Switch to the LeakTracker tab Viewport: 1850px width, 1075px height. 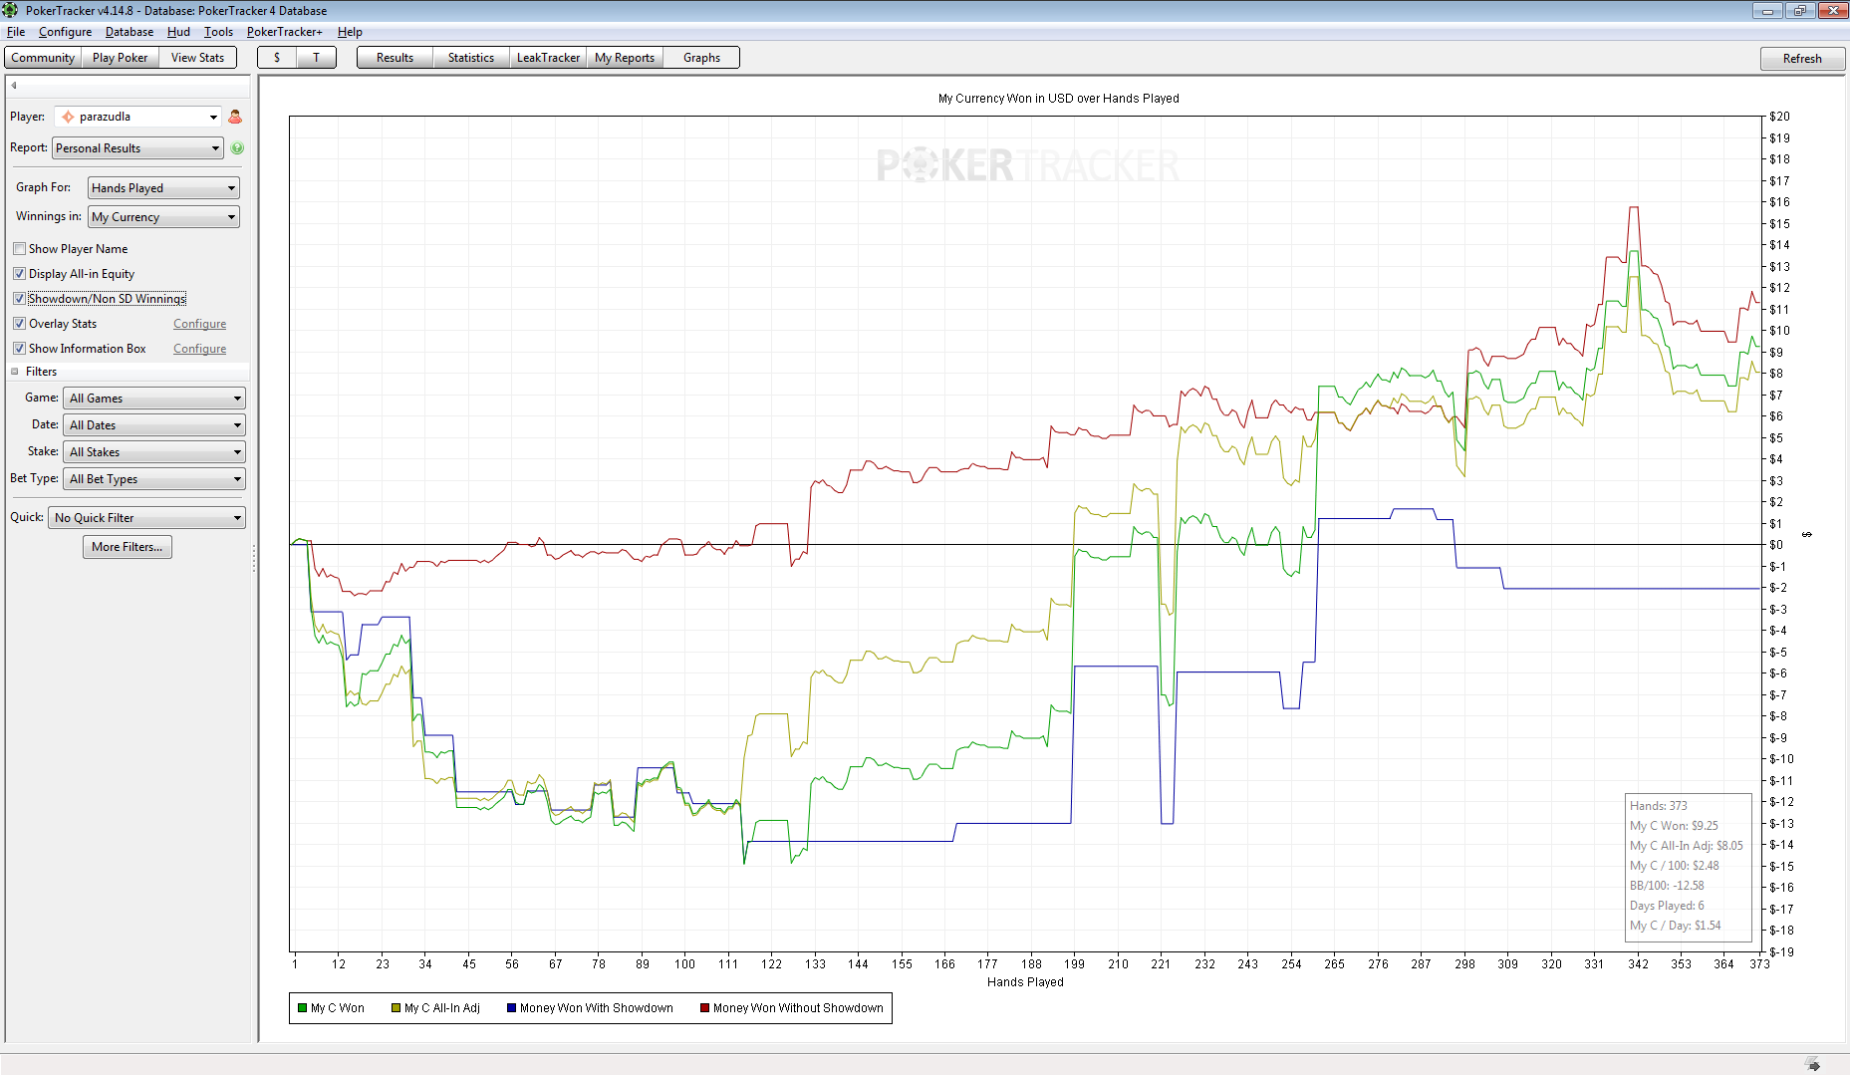coord(547,58)
